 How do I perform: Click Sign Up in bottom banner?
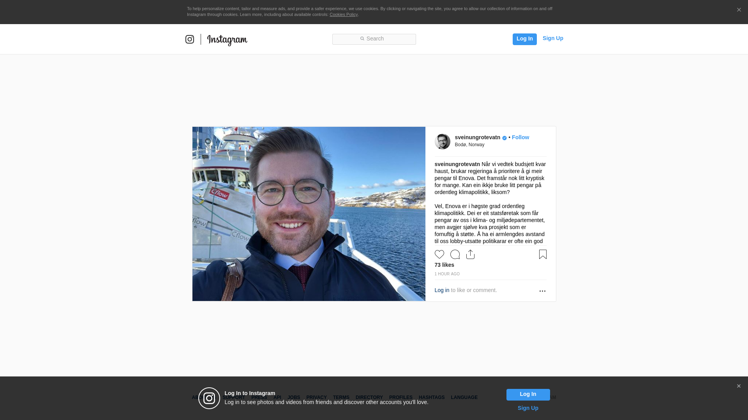pos(528,408)
